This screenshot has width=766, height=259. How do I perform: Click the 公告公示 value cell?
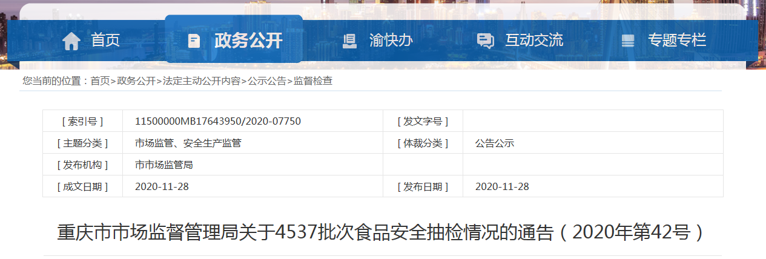(x=593, y=143)
